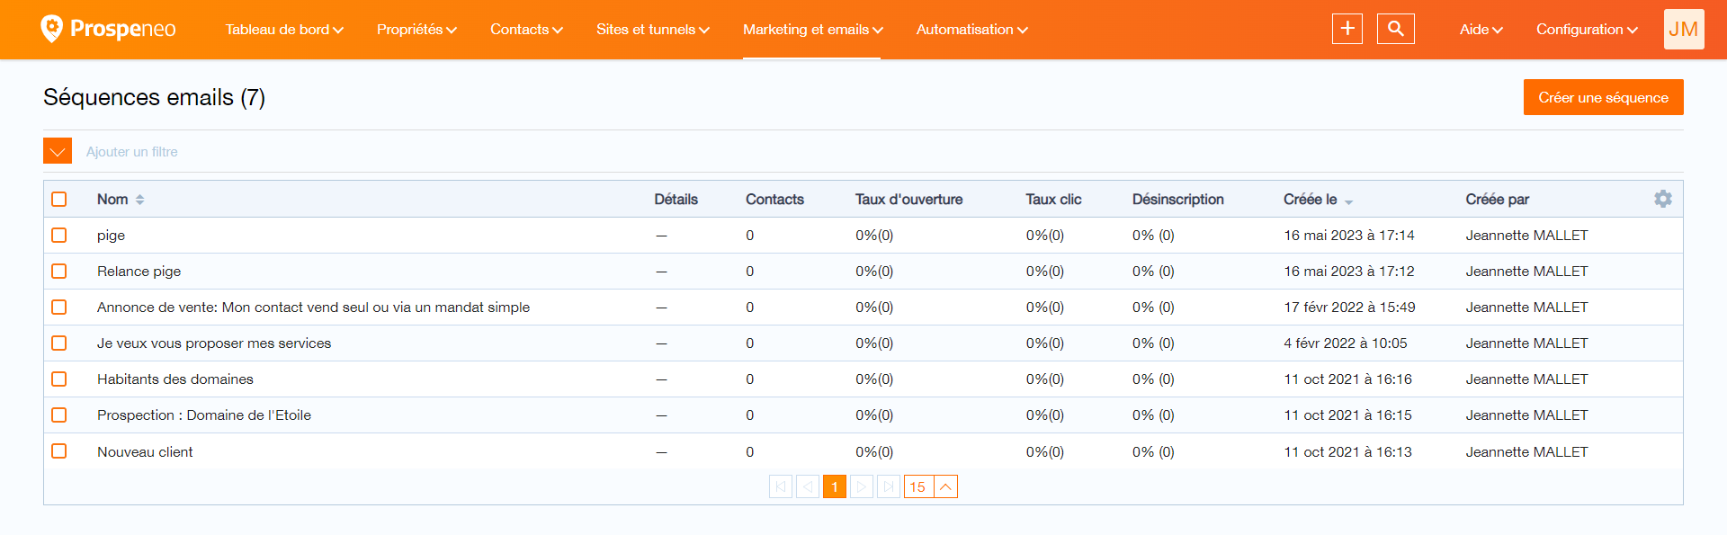This screenshot has width=1727, height=535.
Task: Go to next page pagination arrow
Action: click(x=862, y=486)
